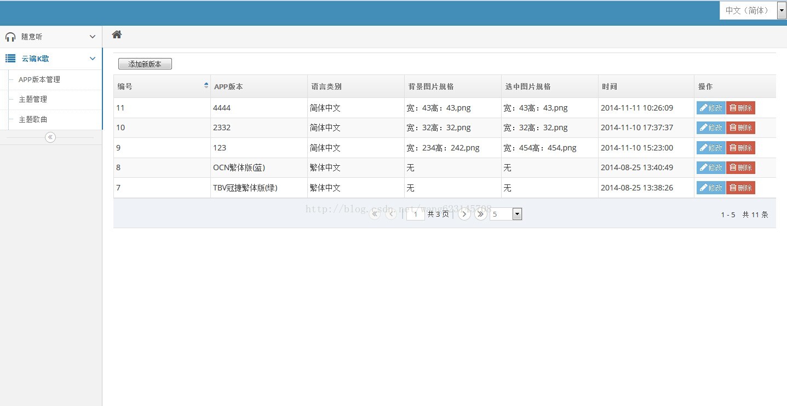787x406 pixels.
Task: Expand the 随意听 menu chevron
Action: click(93, 37)
